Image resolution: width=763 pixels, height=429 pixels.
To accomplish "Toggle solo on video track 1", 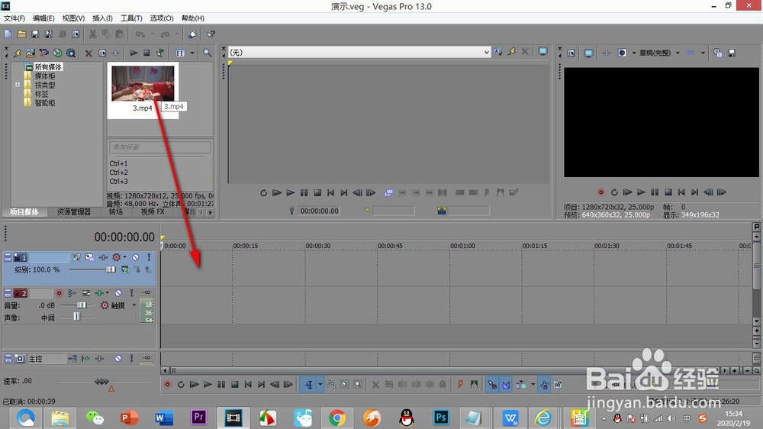I will pyautogui.click(x=149, y=256).
